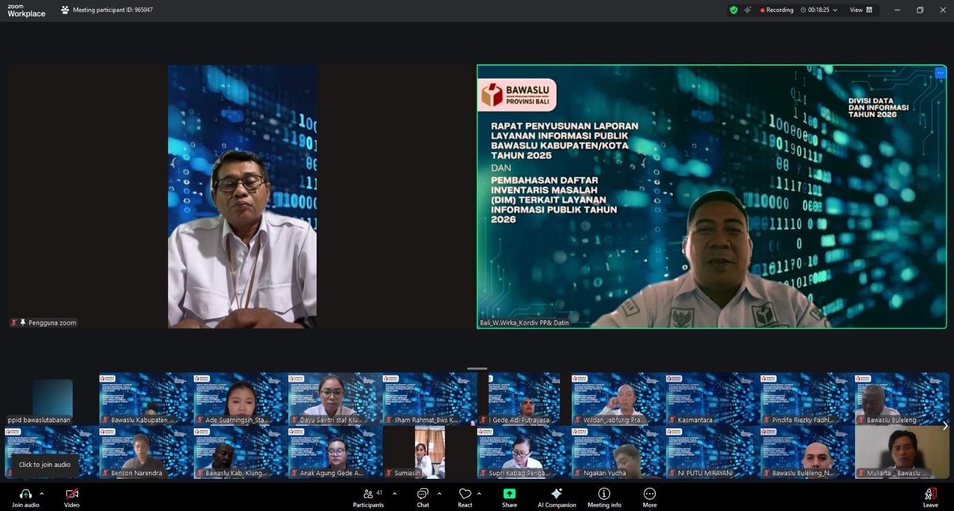Go to next page of participant thumbnails
The image size is (954, 511).
(x=945, y=426)
